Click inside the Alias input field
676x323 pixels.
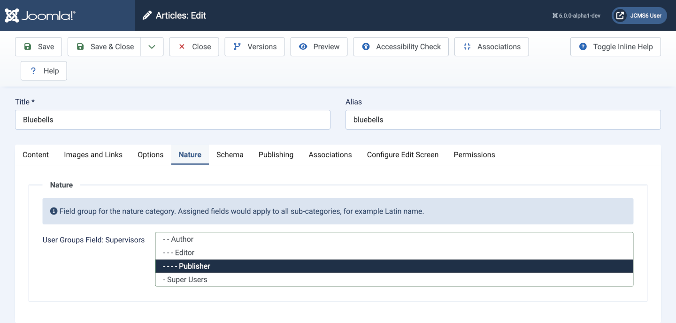(x=502, y=120)
